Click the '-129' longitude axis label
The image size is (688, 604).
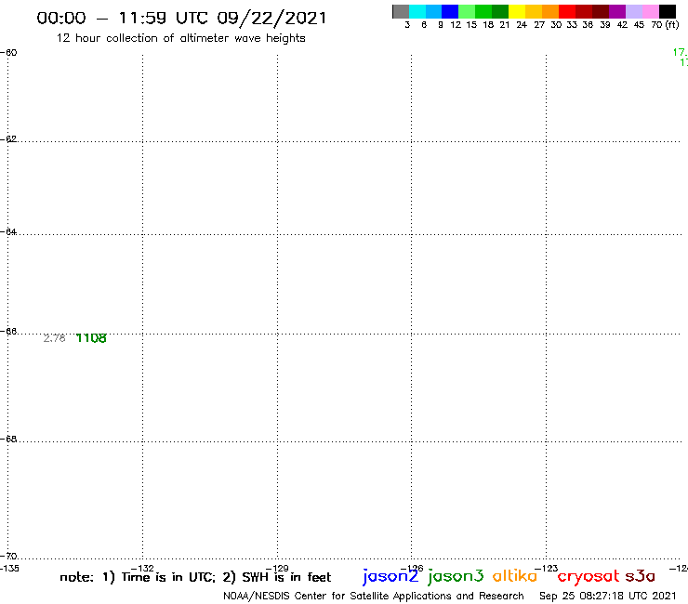(x=277, y=569)
